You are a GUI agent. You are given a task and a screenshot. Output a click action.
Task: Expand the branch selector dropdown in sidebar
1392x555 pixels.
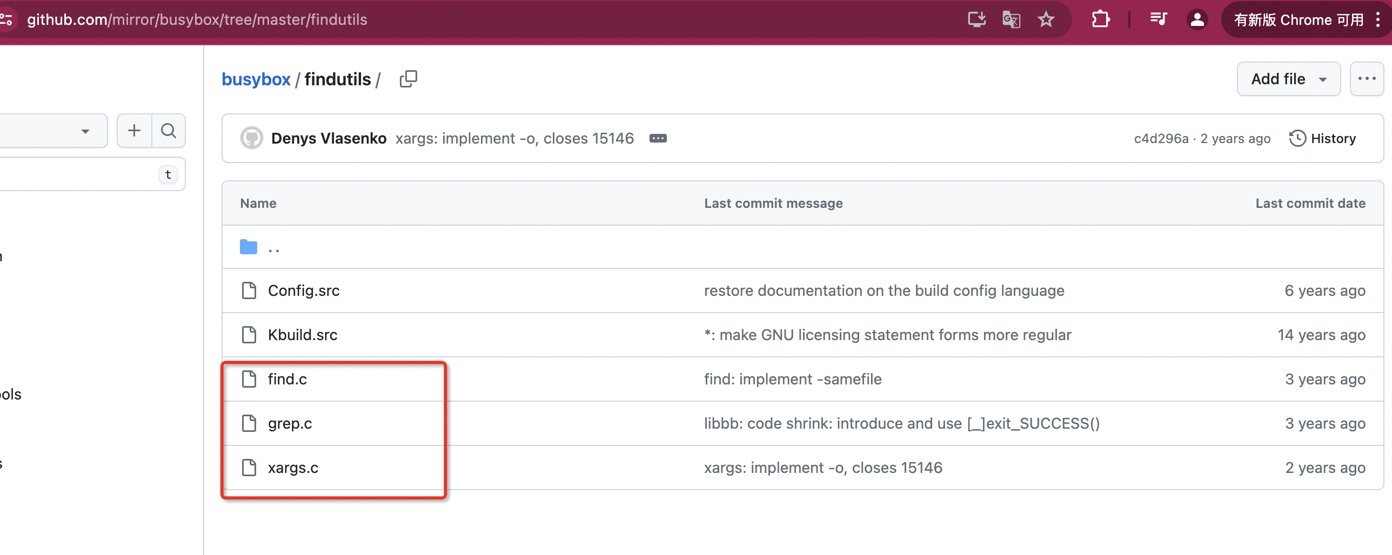tap(52, 131)
